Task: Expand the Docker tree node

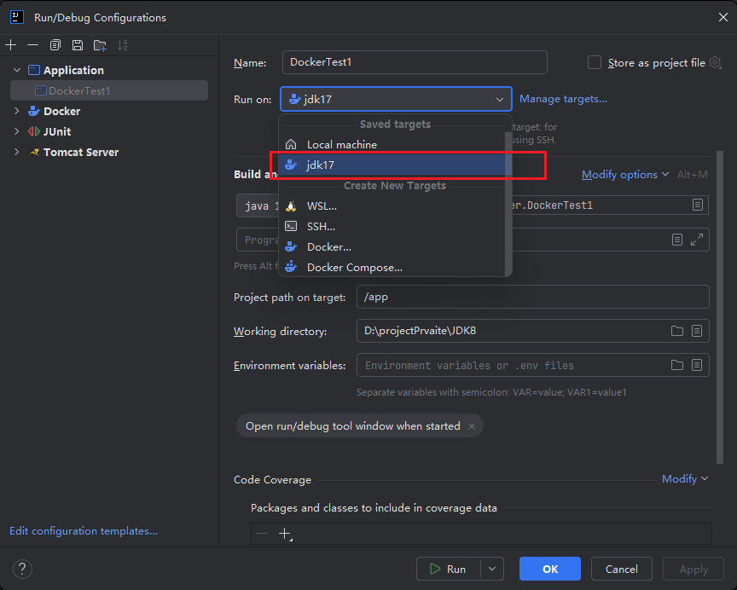Action: point(17,111)
